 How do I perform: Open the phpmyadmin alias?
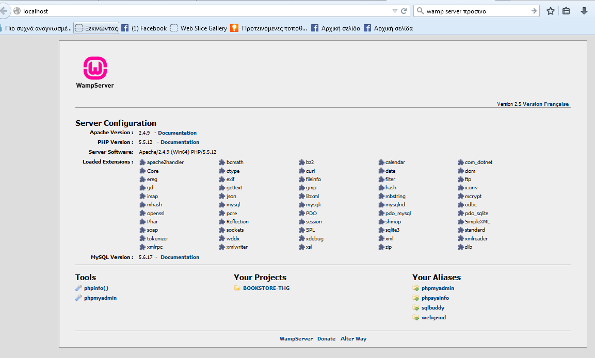pyautogui.click(x=438, y=288)
